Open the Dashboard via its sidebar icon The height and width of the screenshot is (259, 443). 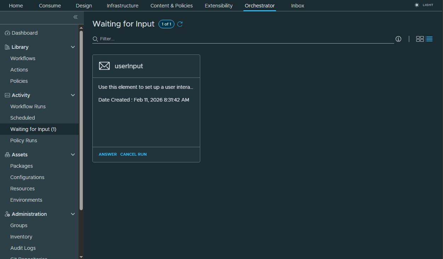[7, 33]
